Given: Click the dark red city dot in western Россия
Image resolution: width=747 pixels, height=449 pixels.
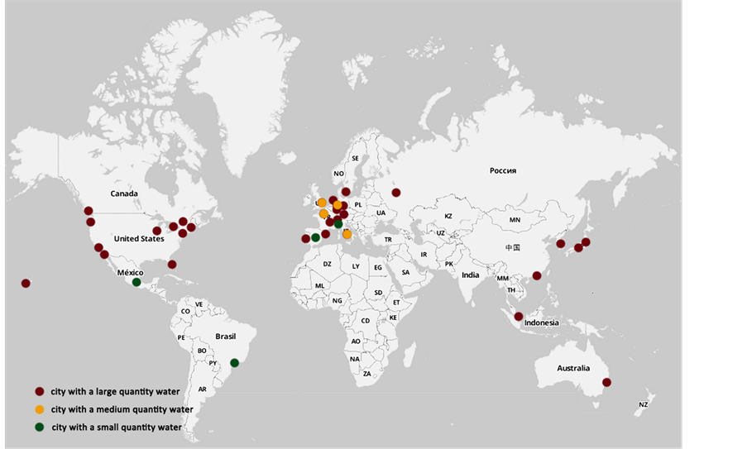Looking at the screenshot, I should point(396,193).
